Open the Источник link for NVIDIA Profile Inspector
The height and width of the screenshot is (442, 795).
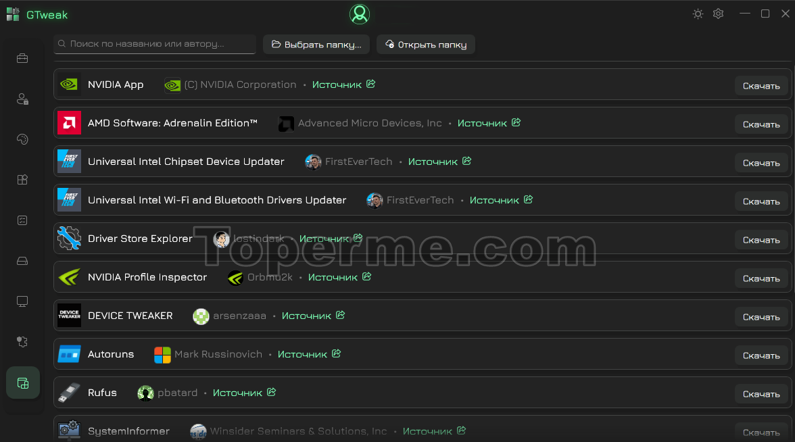[339, 277]
